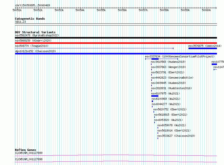Click the 50055k ruler tick label
The image size is (224, 165).
click(x=101, y=10)
